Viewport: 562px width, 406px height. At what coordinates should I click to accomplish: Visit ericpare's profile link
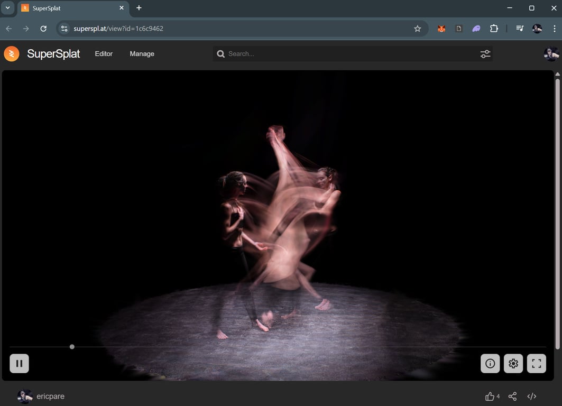pyautogui.click(x=50, y=396)
